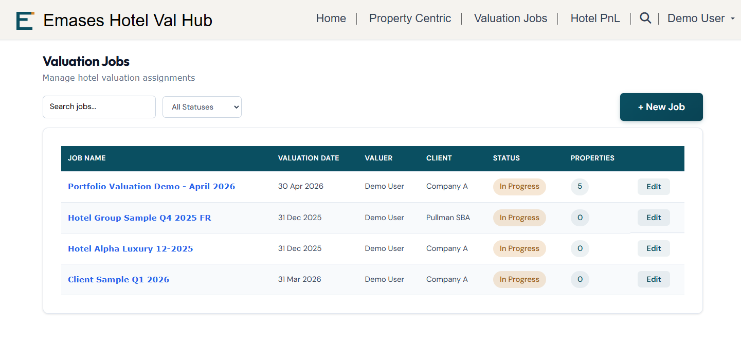
Task: Click the 30 Apr 2026 date cell
Action: click(x=301, y=186)
